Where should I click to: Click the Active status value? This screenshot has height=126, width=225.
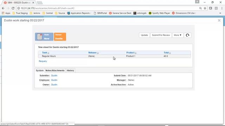(131, 85)
